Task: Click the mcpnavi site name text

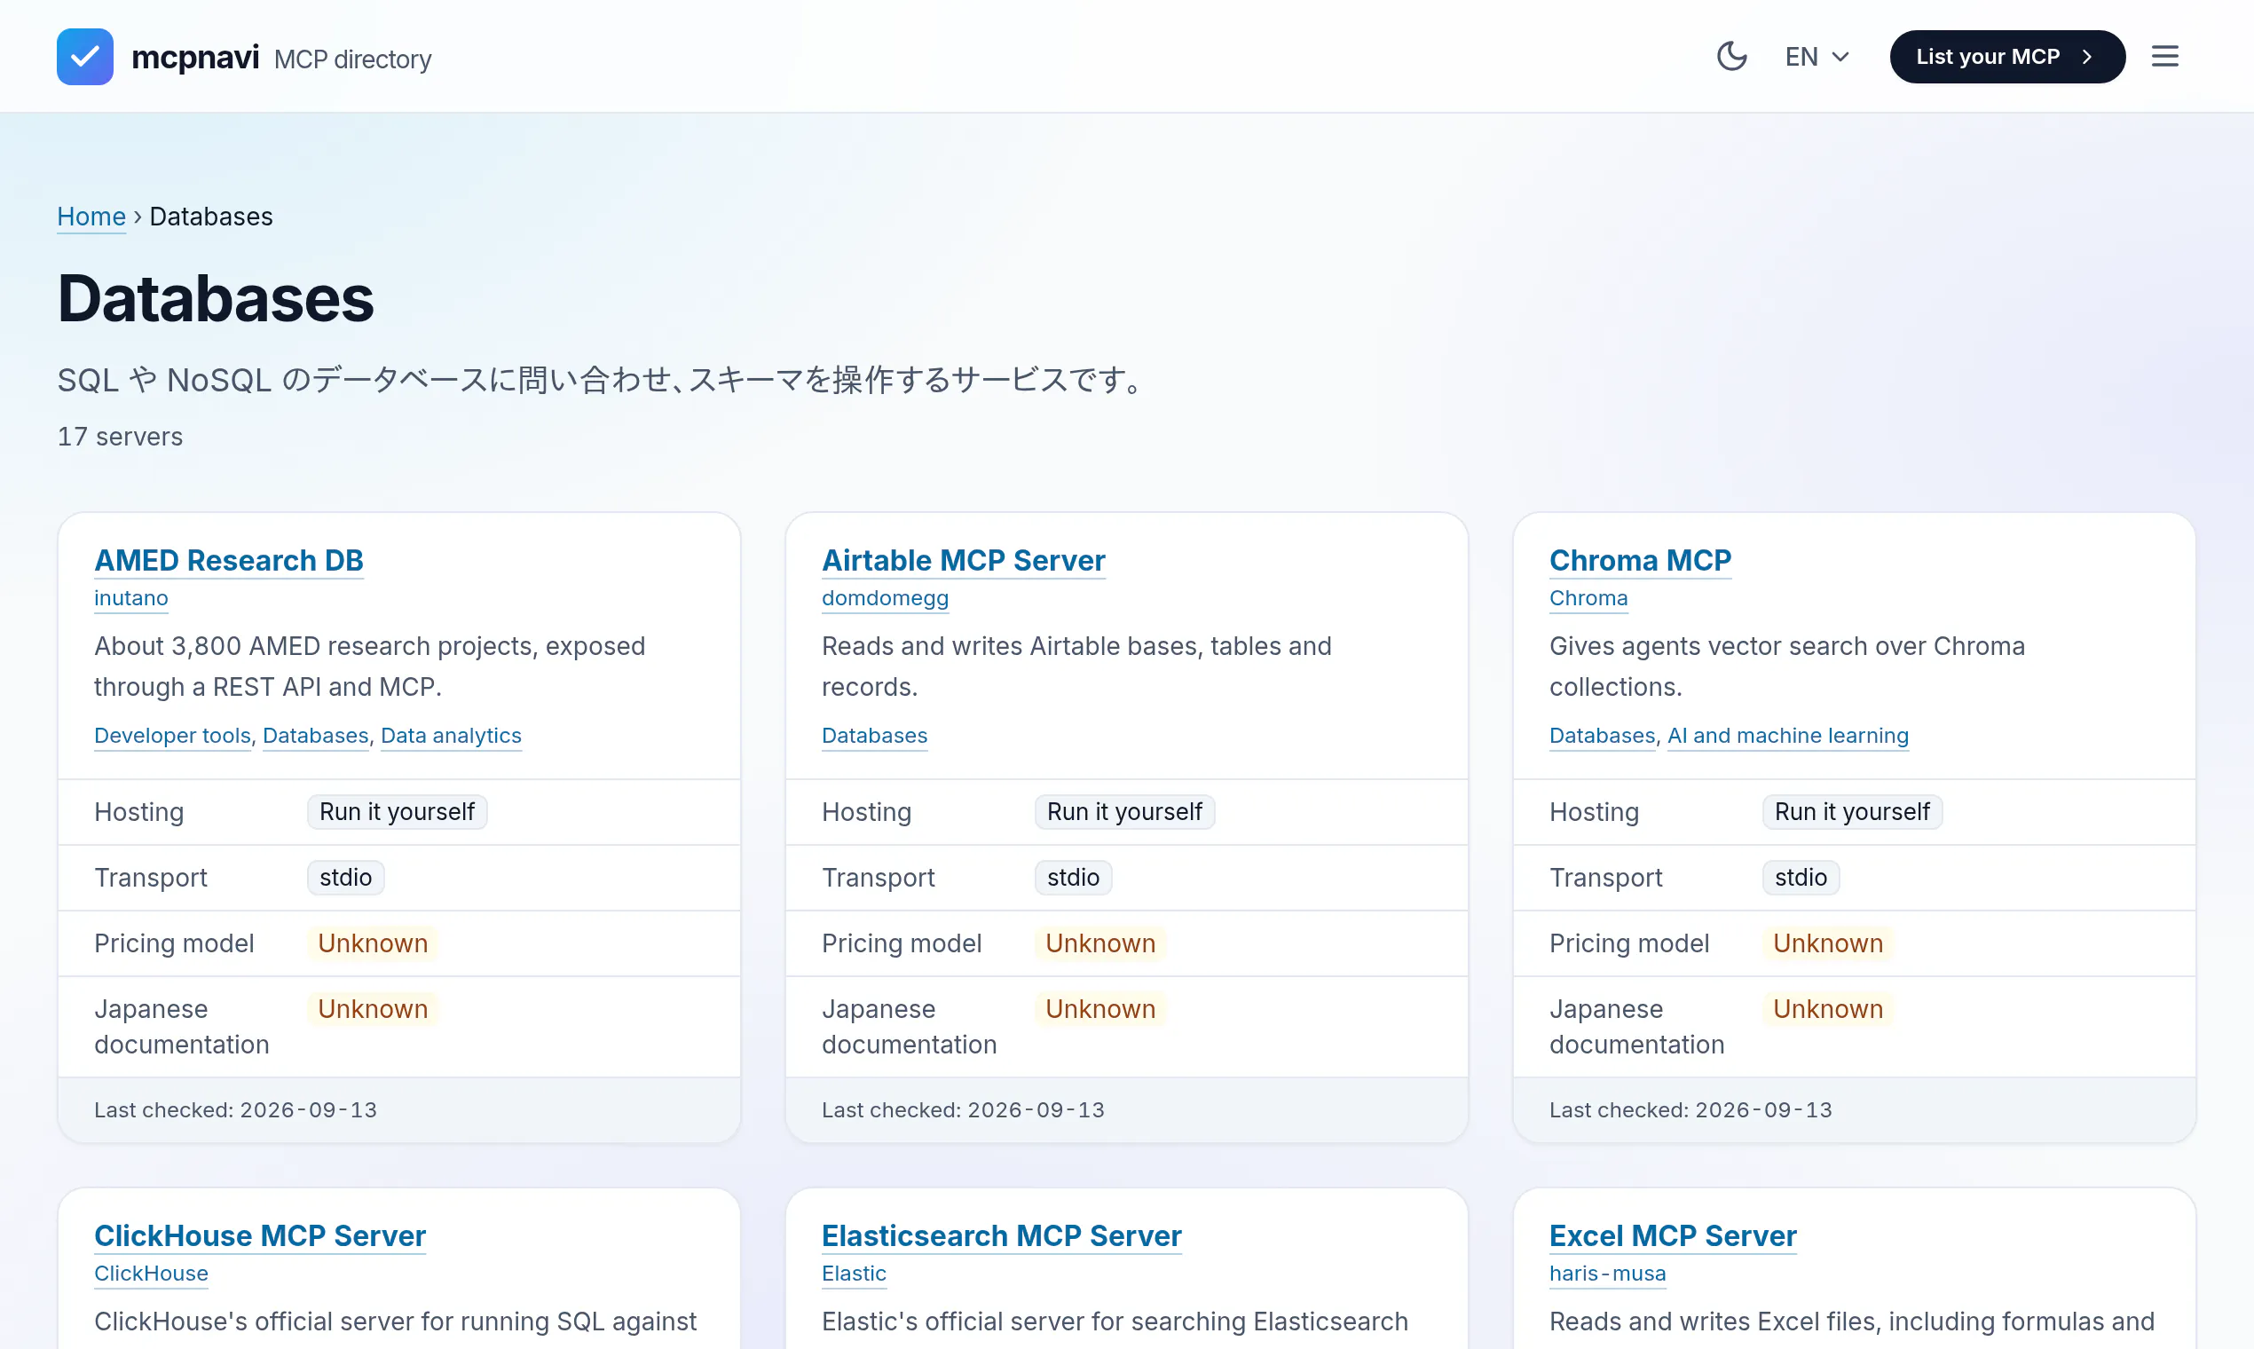Action: coord(195,57)
